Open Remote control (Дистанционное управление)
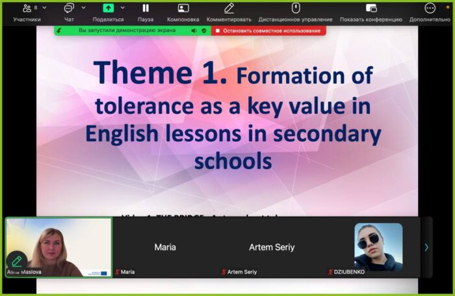Screen dimensions: 455x296 295,8
